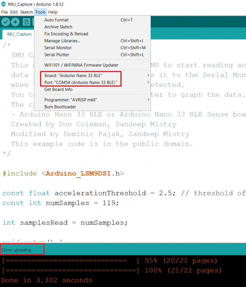Expand Board: "Arduino Nano 33 BLE" submenu
Image resolution: width=246 pixels, height=287 pixels.
(x=92, y=75)
